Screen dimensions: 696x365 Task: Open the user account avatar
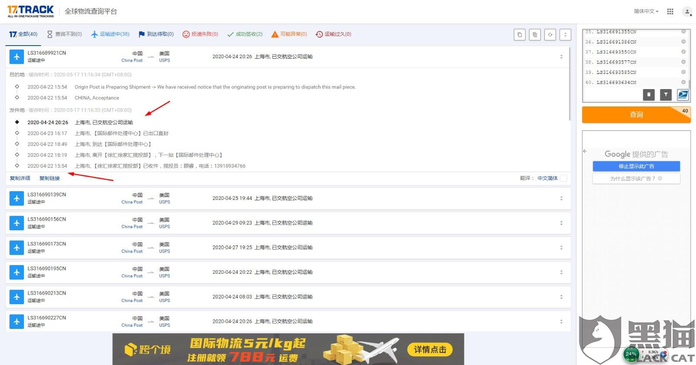687,12
